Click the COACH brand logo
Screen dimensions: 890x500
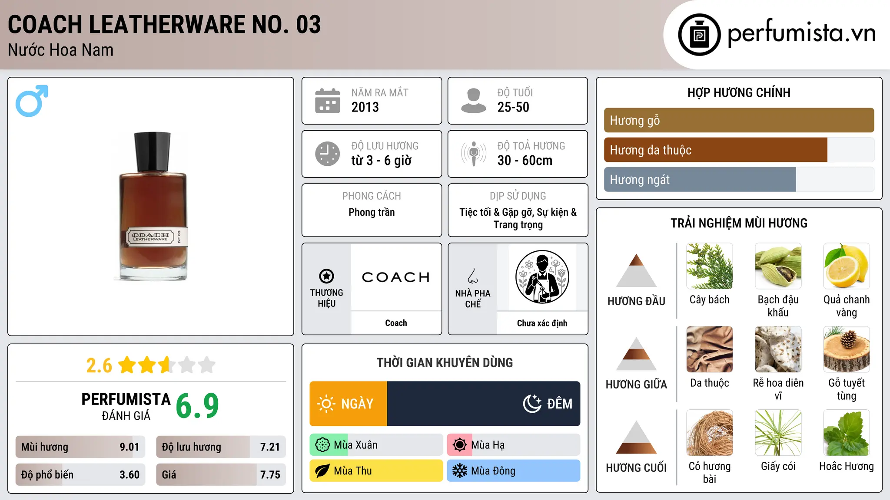396,277
